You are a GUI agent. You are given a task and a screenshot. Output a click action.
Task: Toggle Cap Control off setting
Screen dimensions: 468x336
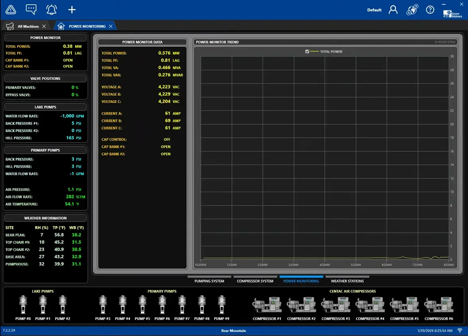pyautogui.click(x=167, y=139)
